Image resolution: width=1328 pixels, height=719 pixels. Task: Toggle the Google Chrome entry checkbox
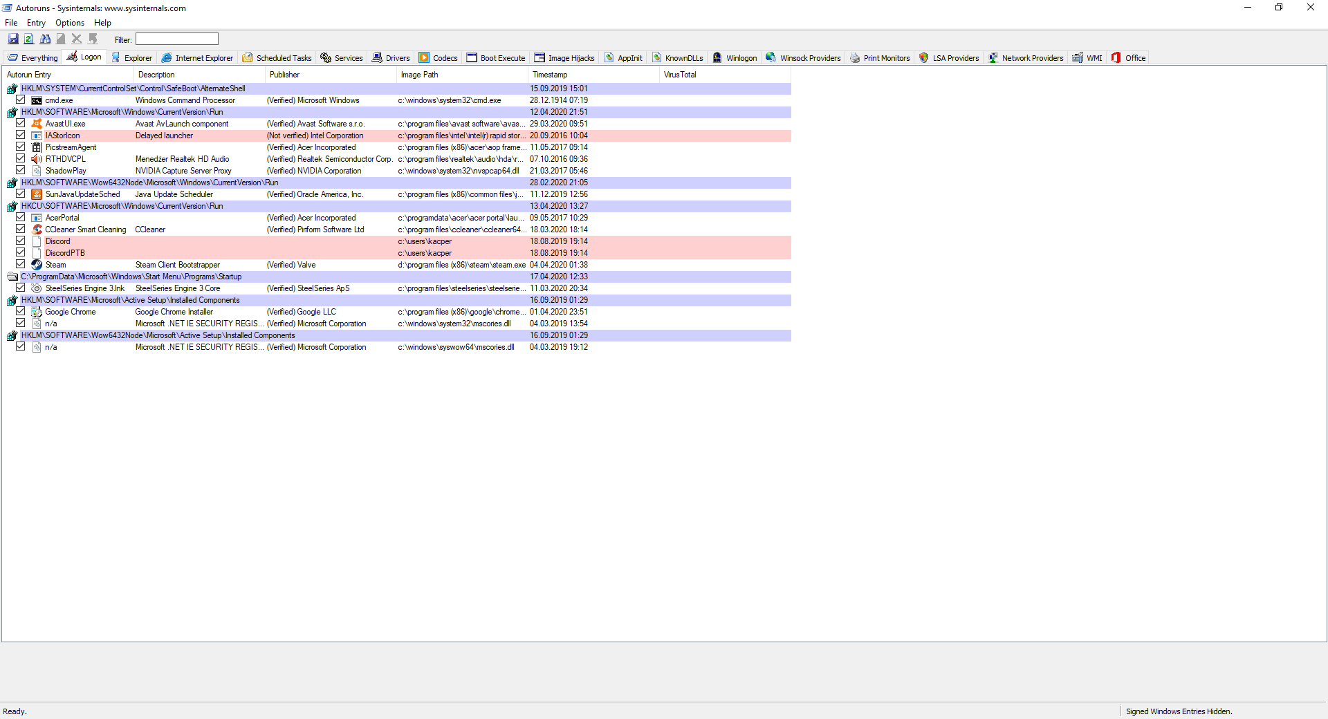tap(21, 311)
